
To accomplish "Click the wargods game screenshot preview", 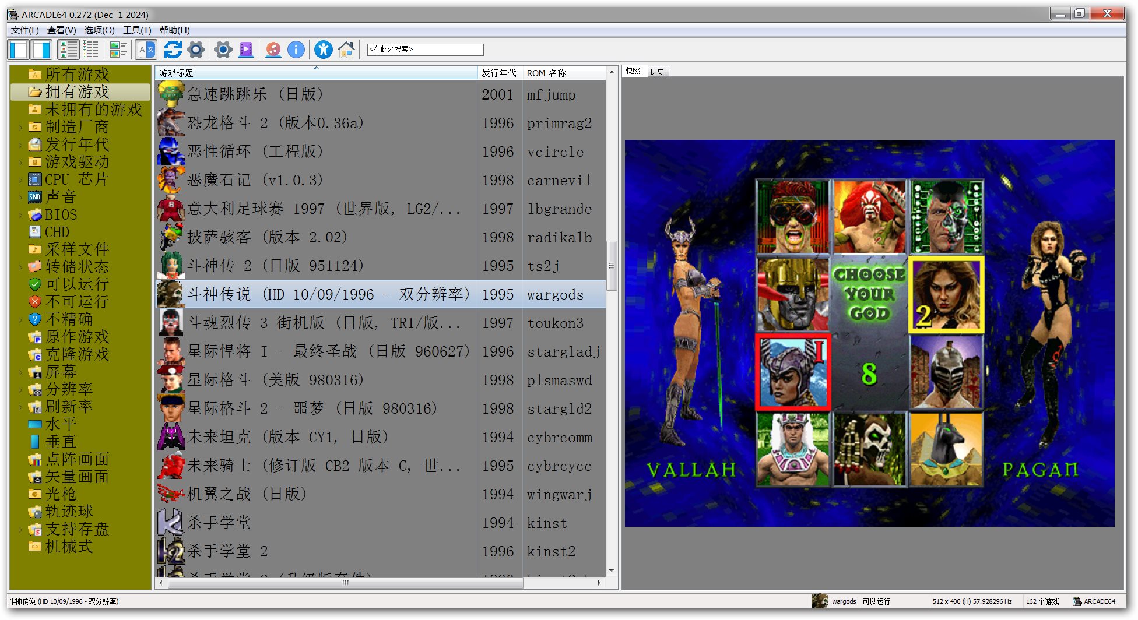I will (869, 333).
